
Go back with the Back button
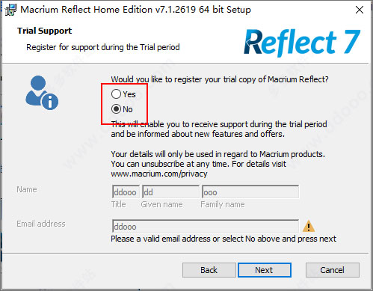209,270
